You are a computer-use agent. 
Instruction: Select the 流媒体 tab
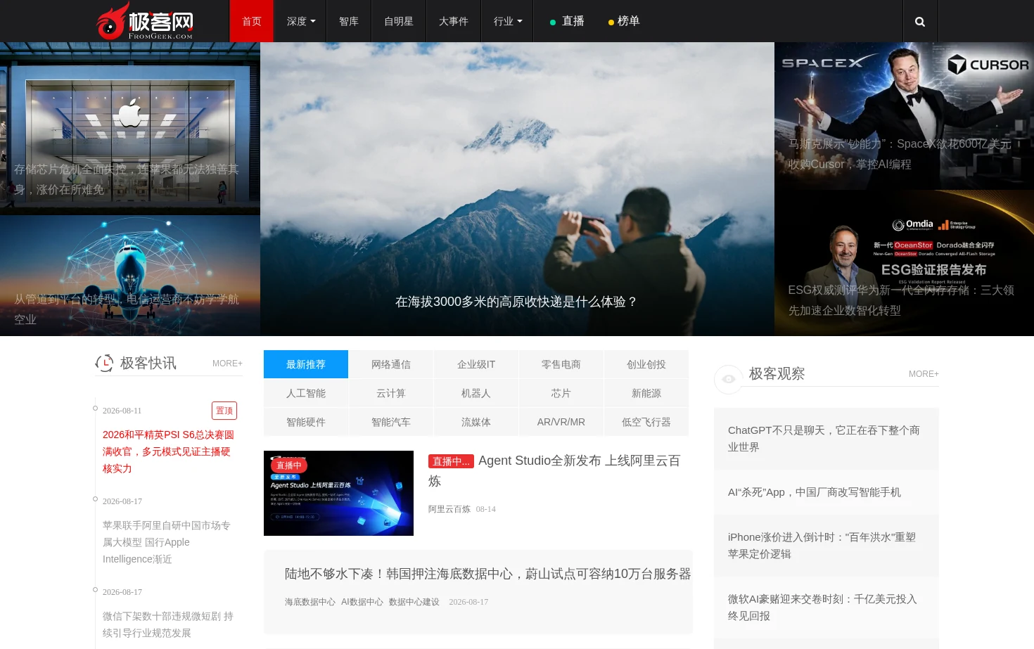[476, 422]
